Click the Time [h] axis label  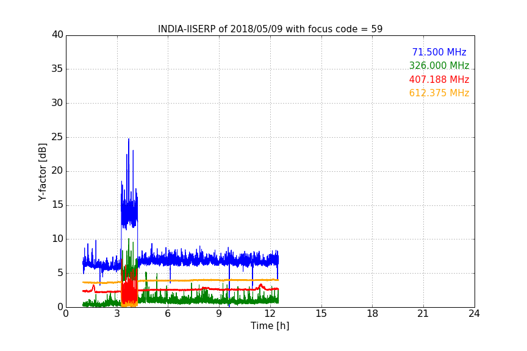[270, 325]
